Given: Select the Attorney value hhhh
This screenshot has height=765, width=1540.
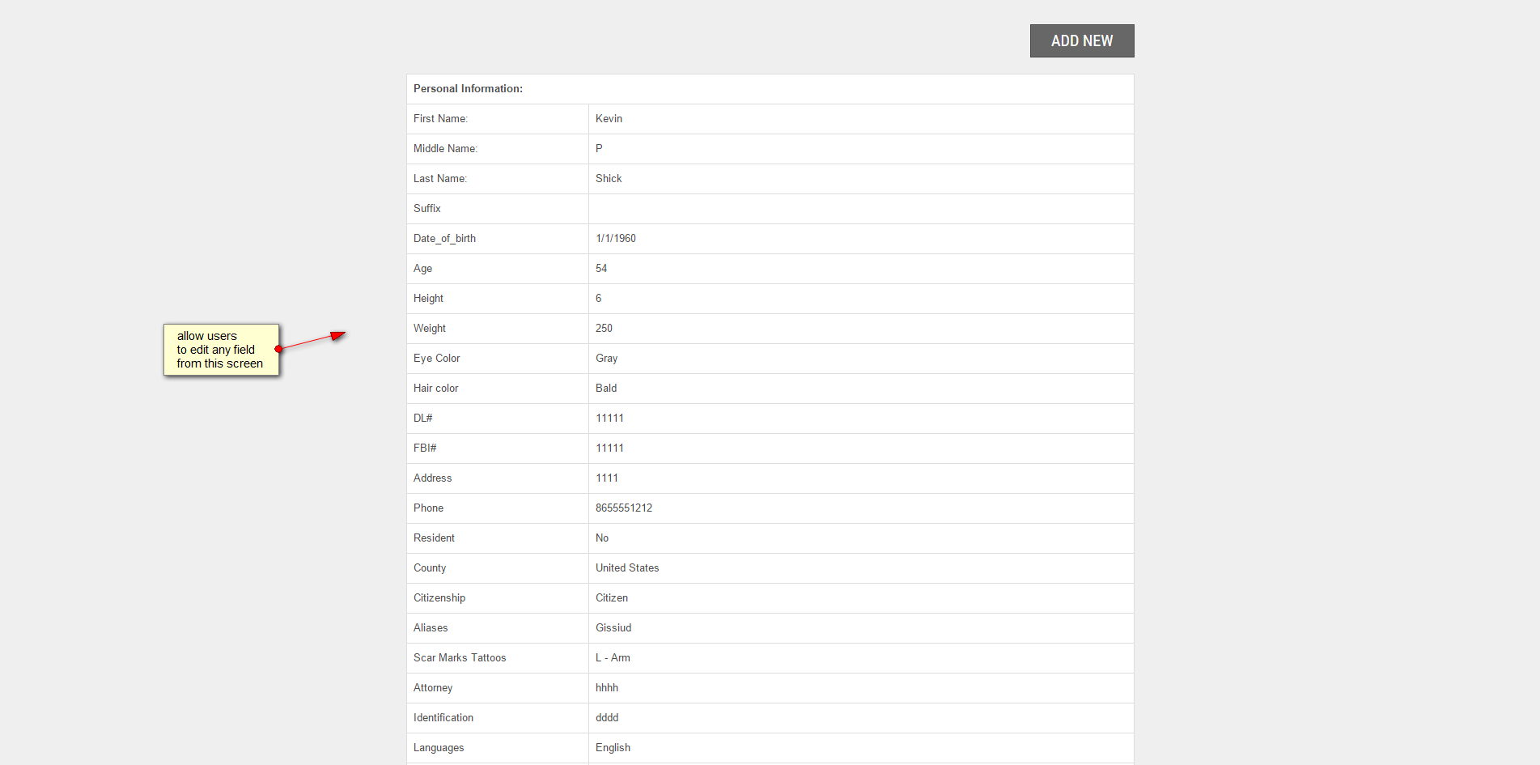Looking at the screenshot, I should pyautogui.click(x=607, y=688).
